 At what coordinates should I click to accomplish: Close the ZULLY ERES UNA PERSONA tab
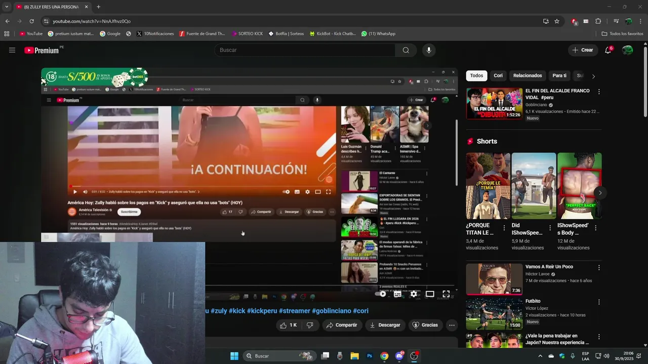tap(87, 7)
